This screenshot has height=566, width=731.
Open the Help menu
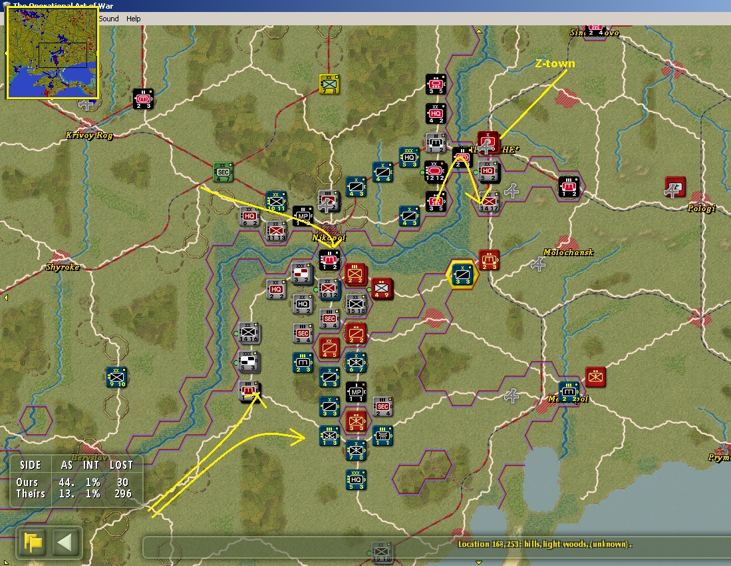133,19
